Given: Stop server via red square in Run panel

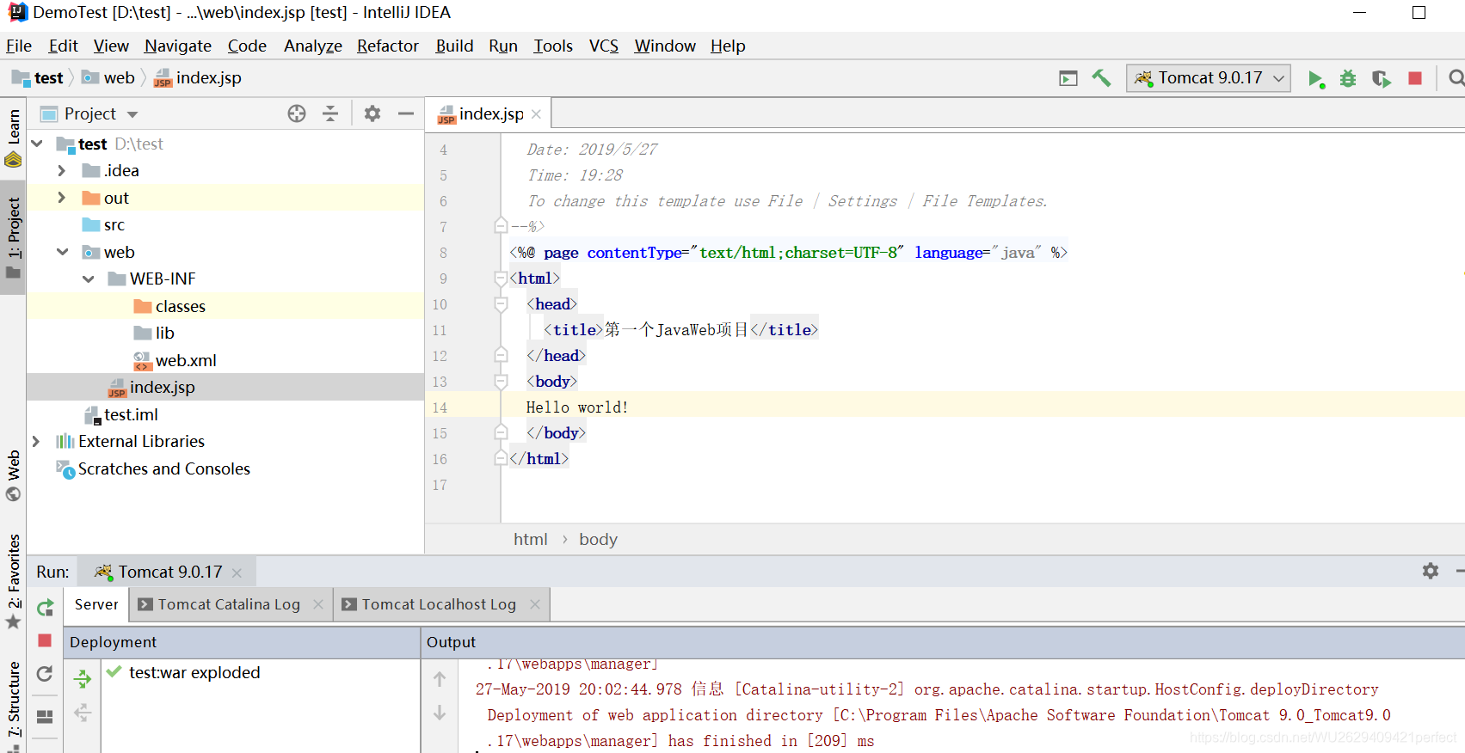Looking at the screenshot, I should 45,640.
